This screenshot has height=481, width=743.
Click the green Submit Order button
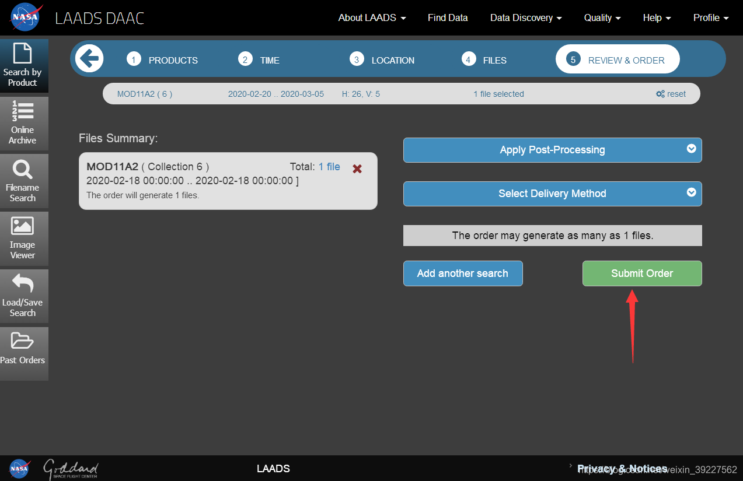642,273
